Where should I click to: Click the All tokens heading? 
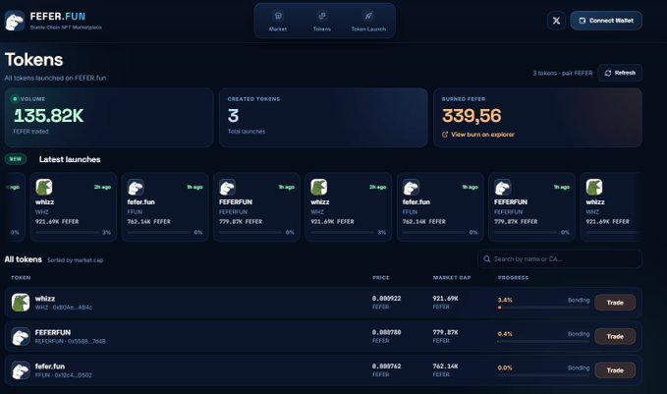coord(24,259)
